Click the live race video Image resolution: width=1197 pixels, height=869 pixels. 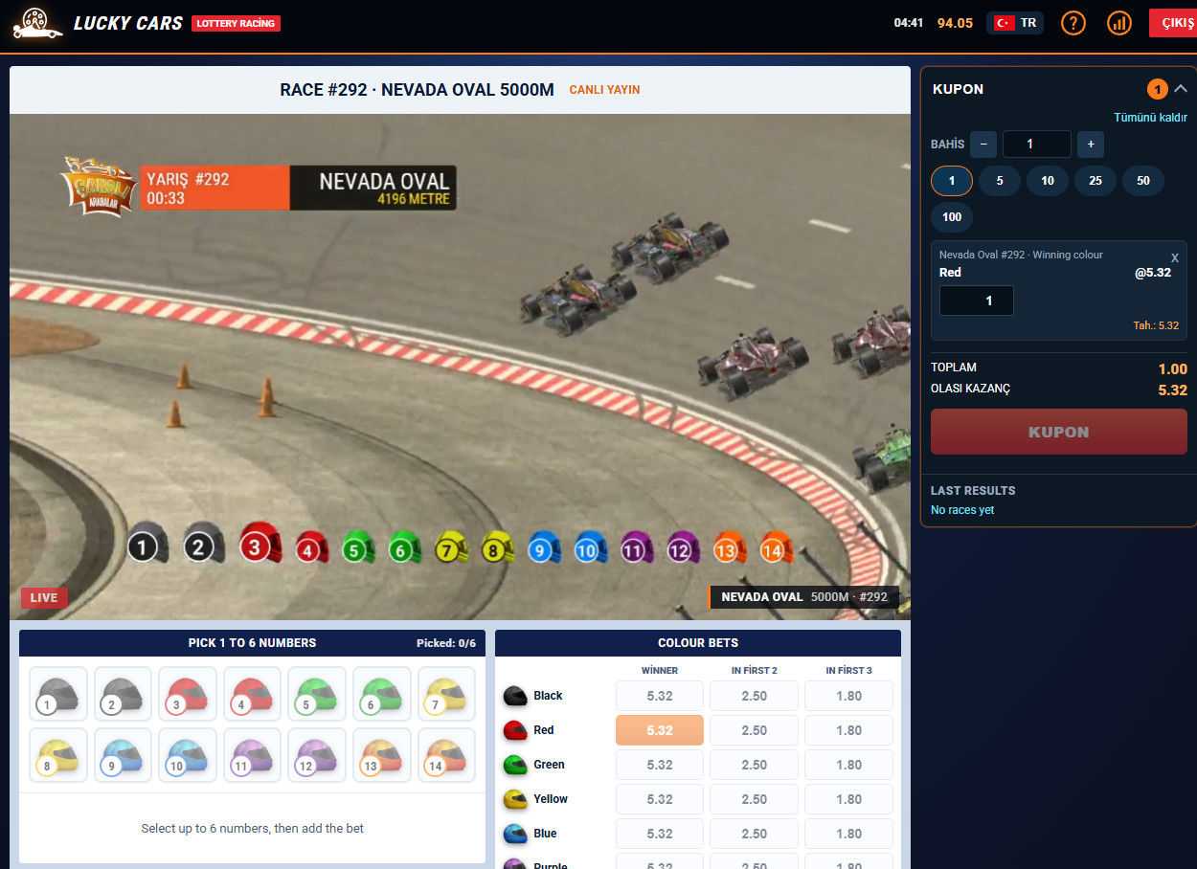(x=460, y=367)
